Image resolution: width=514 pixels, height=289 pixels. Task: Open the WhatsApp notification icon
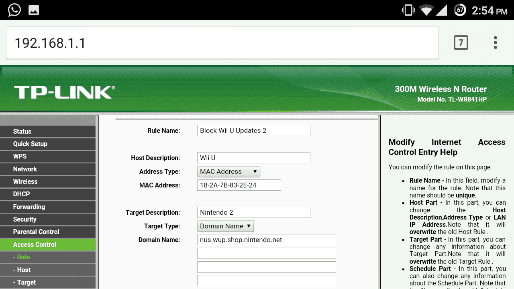(x=14, y=10)
